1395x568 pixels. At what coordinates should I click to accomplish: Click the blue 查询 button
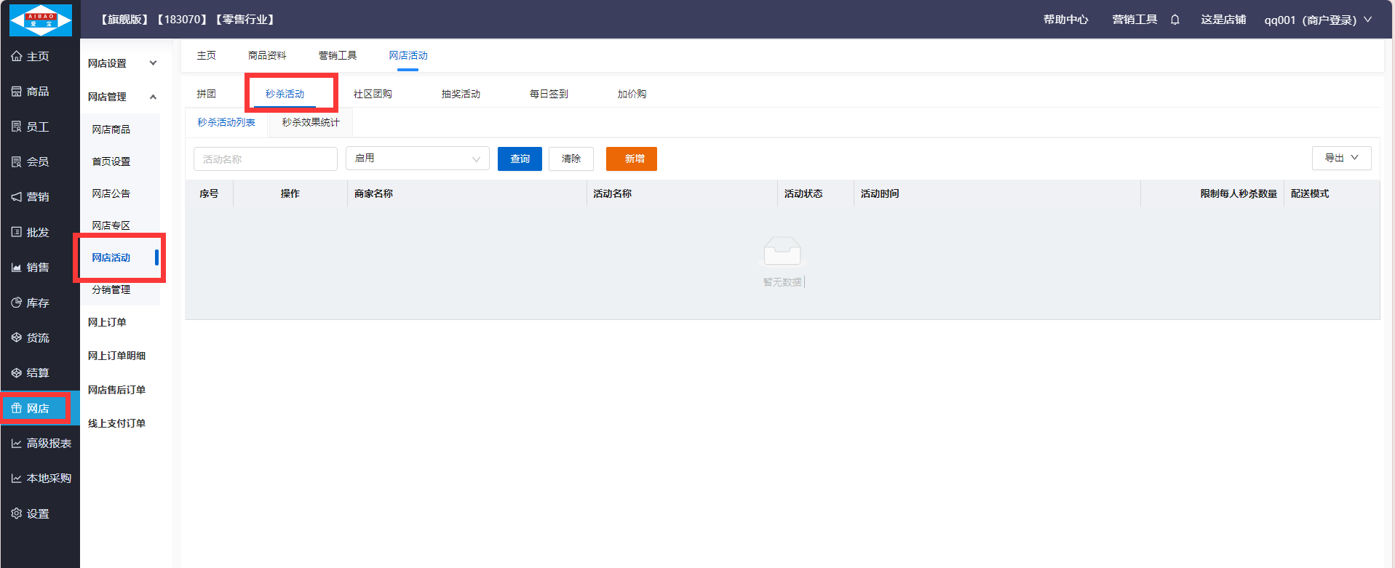point(520,159)
